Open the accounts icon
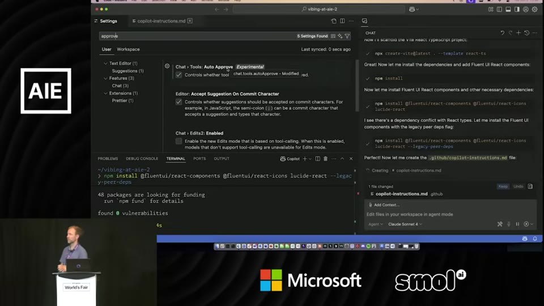Image resolution: width=544 pixels, height=306 pixels. coord(526,10)
